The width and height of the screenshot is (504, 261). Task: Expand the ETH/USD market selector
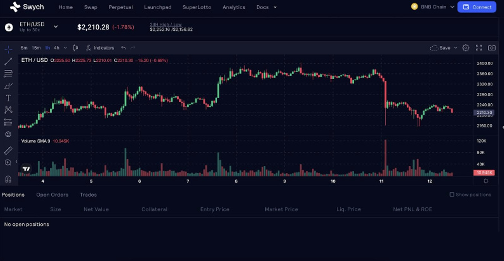[x=56, y=27]
